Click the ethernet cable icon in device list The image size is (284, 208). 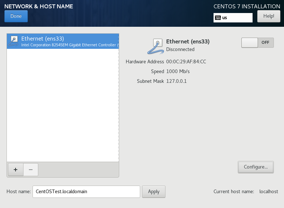coord(14,41)
